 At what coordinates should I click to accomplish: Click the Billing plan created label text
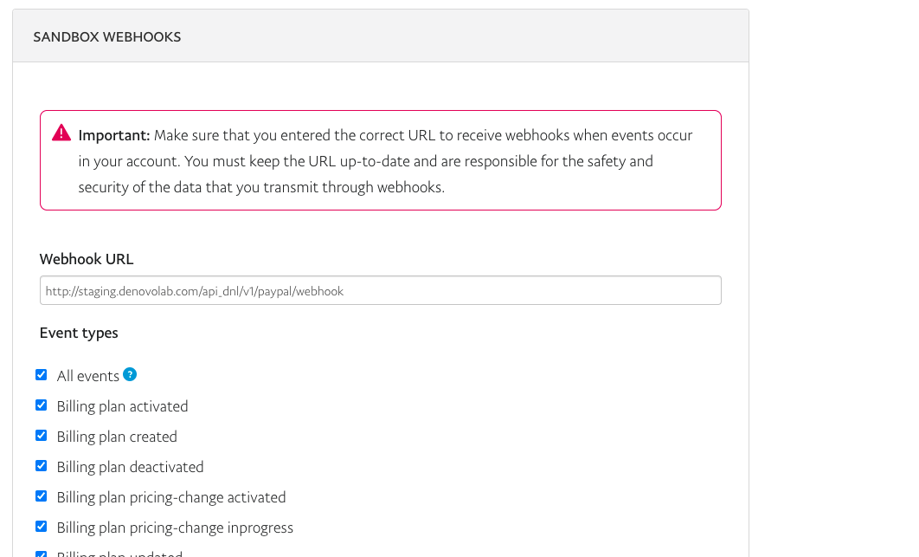117,437
